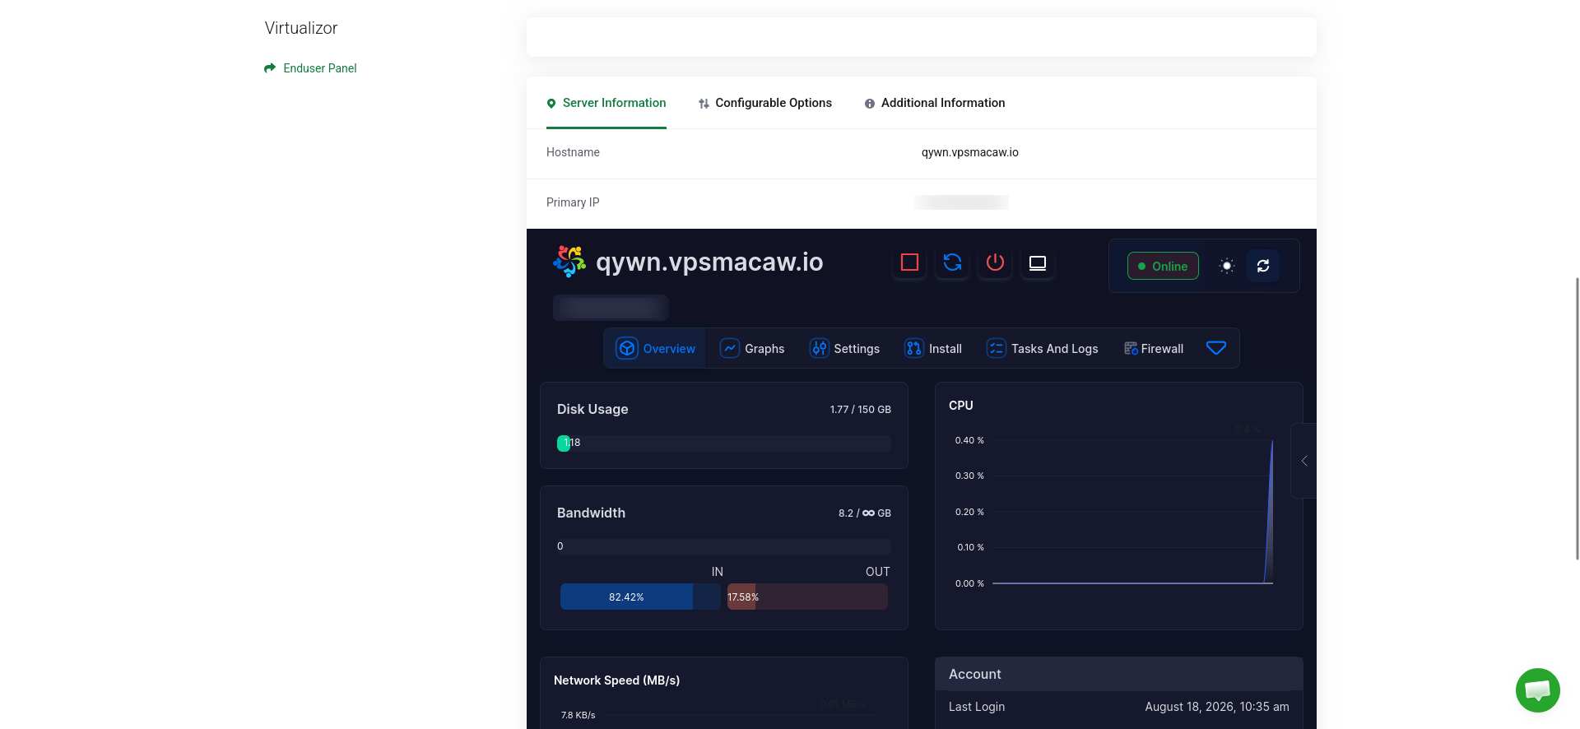This screenshot has width=1580, height=729.
Task: Click the "8.2 / ∞ GB" bandwidth value
Action: click(x=865, y=513)
